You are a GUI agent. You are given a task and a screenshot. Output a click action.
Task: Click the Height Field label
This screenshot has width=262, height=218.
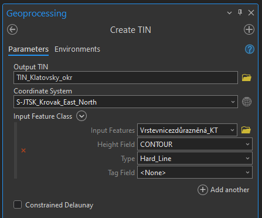click(x=116, y=145)
